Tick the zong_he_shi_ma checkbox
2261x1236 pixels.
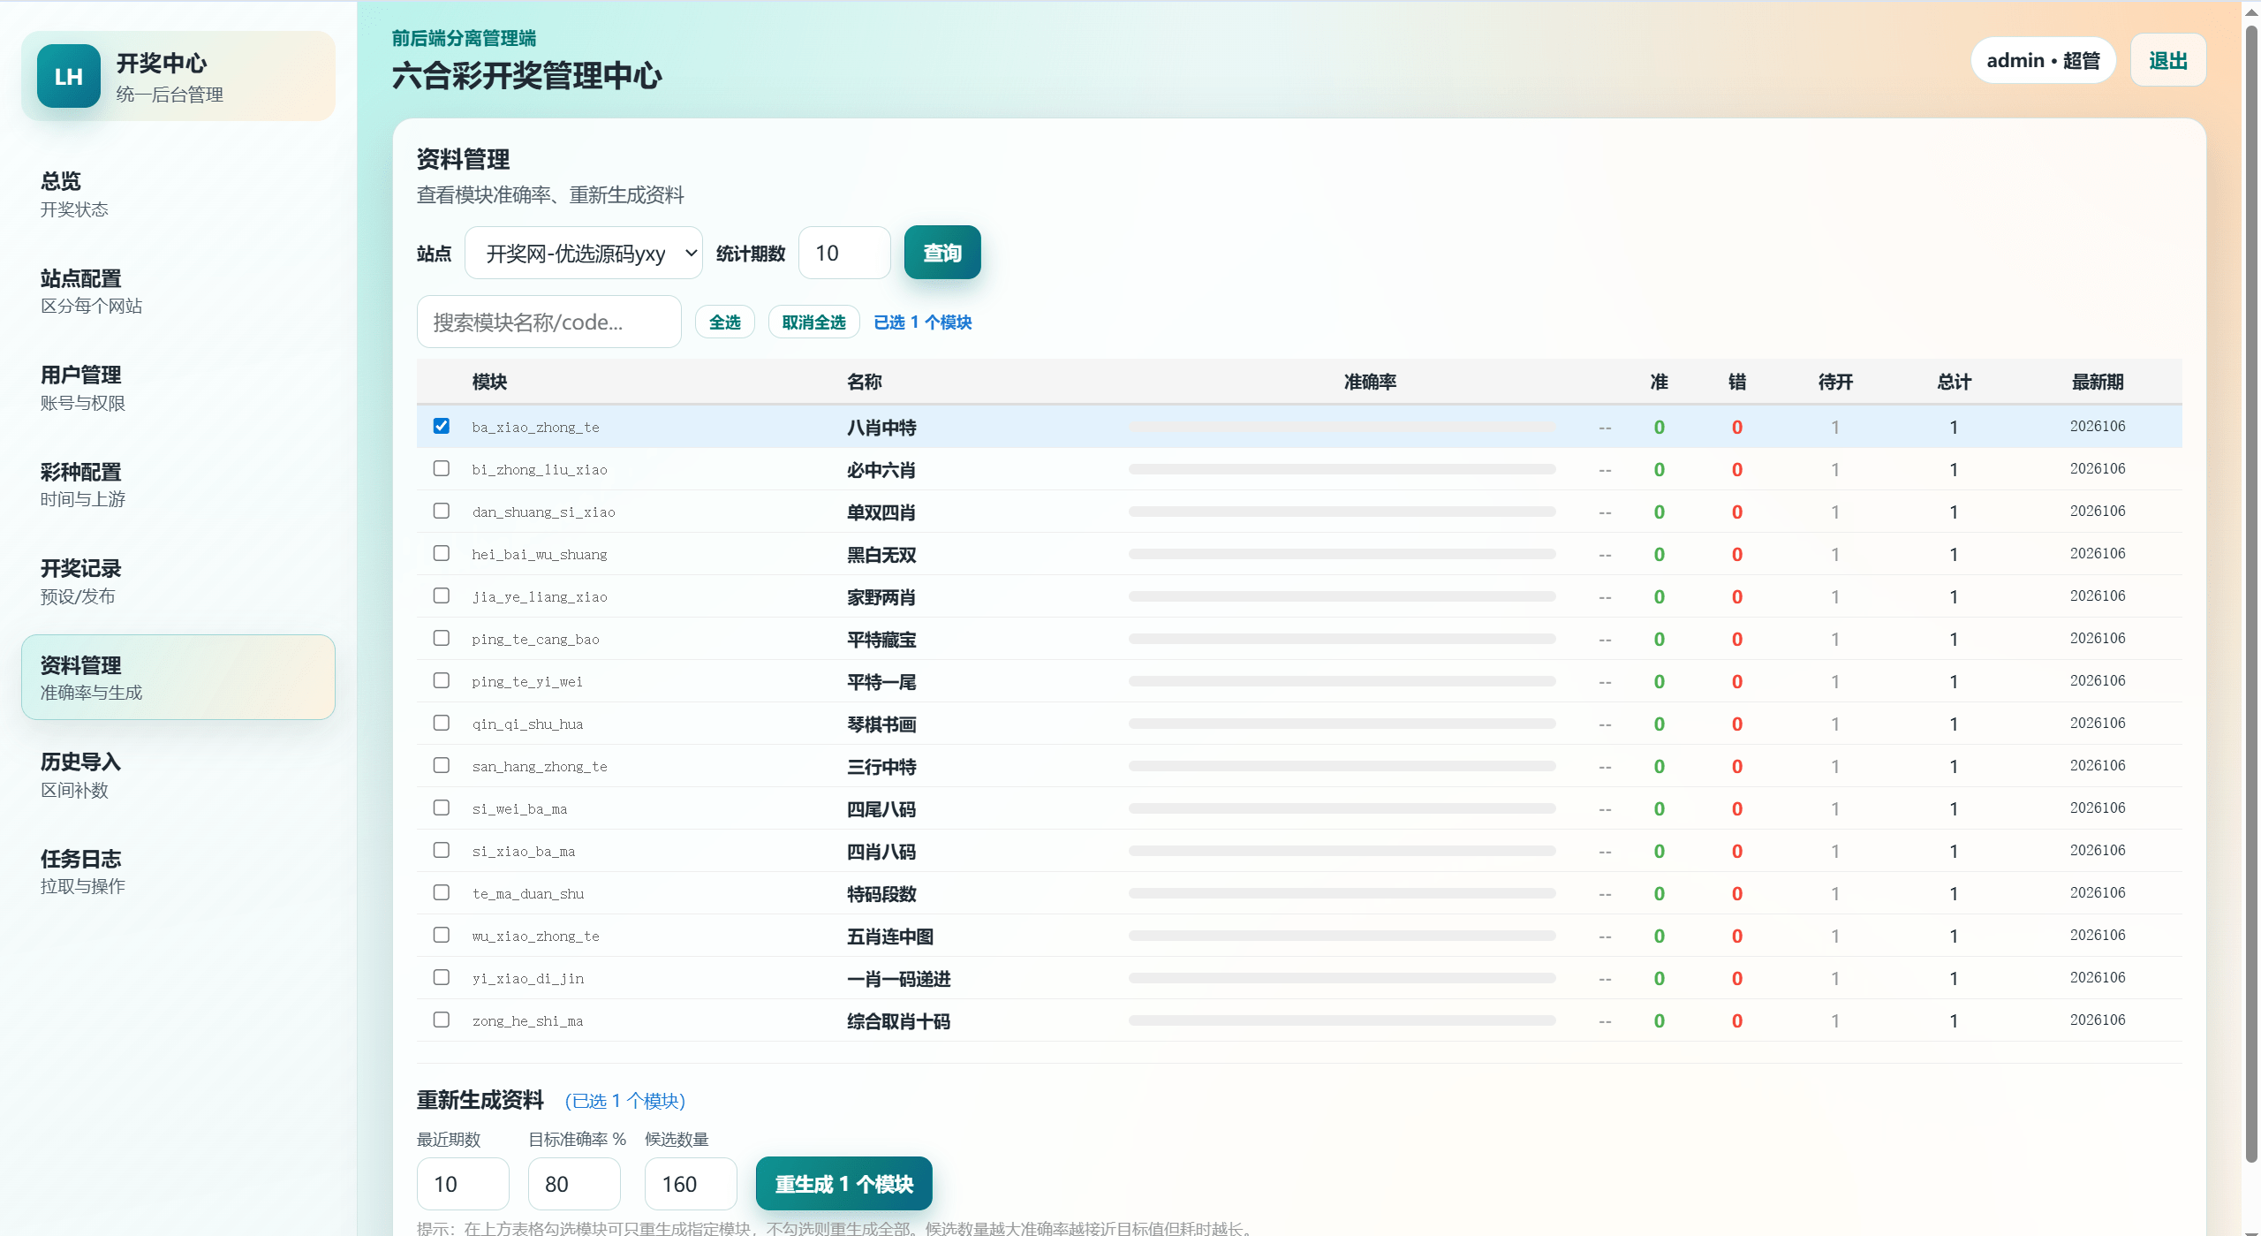[x=442, y=1020]
